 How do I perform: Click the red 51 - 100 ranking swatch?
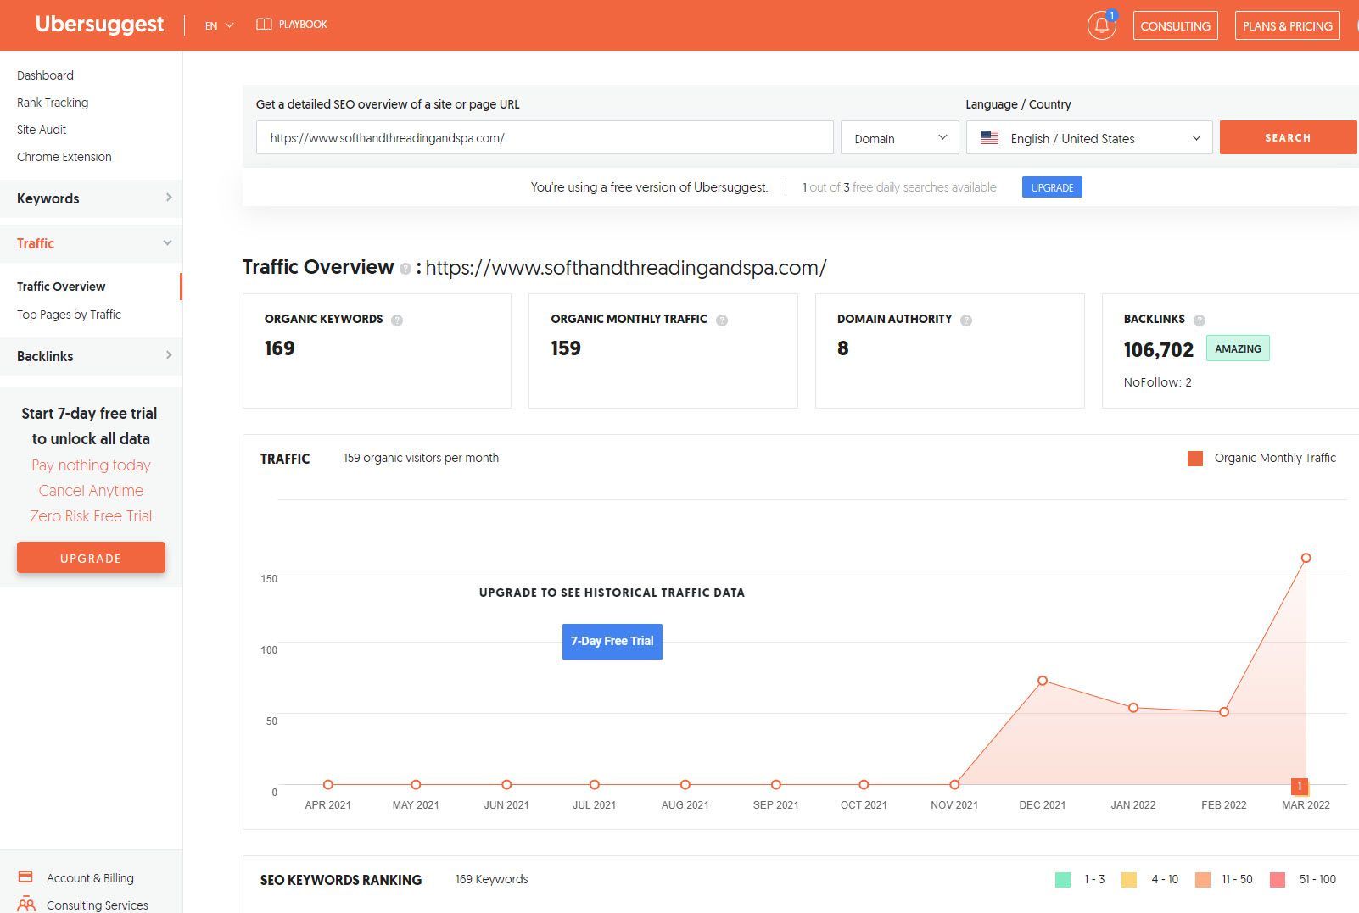tap(1277, 880)
